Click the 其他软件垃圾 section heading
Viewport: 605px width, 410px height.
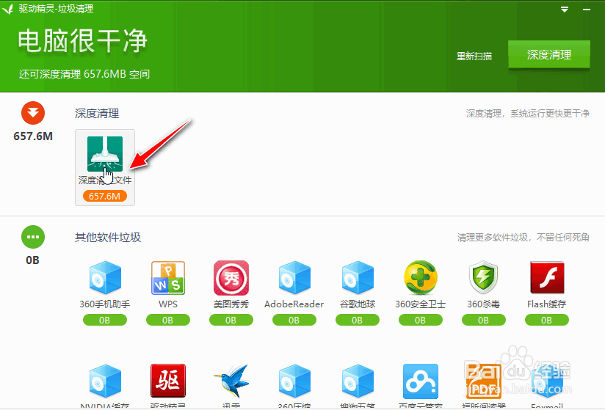click(108, 238)
